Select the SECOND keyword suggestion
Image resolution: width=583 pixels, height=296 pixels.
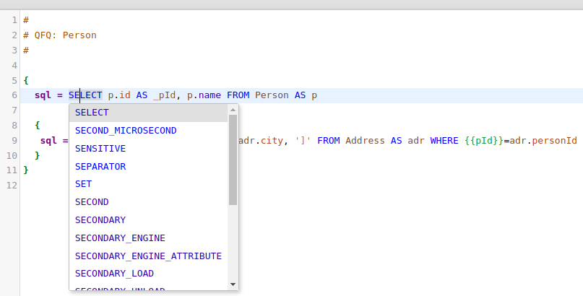coord(148,202)
